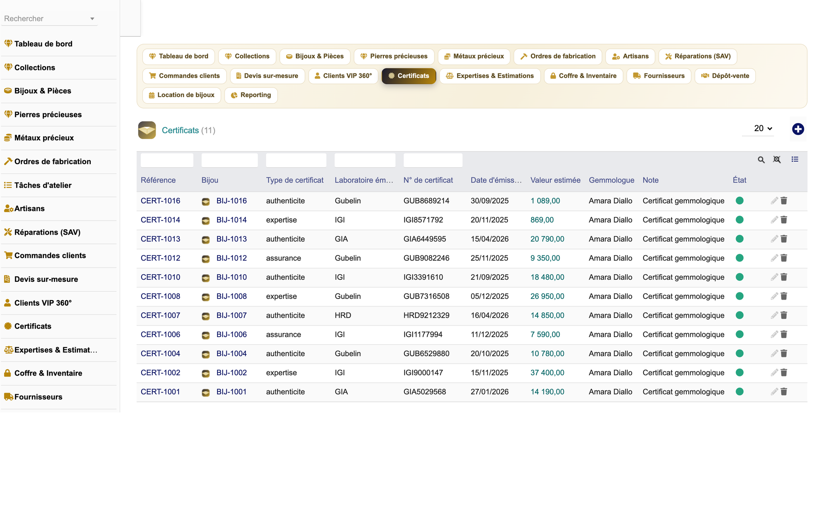Click certificate number GIA6449595
The height and width of the screenshot is (511, 825).
(425, 239)
